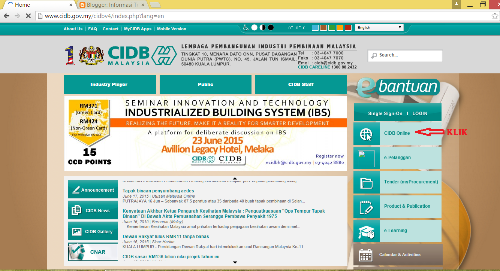
Task: Open the CIDB News button
Action: (93, 210)
